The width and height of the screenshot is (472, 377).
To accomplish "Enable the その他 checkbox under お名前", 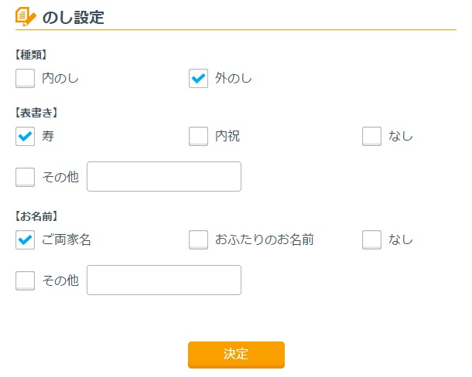I will coord(26,280).
